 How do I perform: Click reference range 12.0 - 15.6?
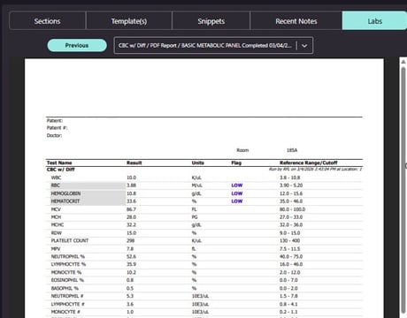coord(291,193)
